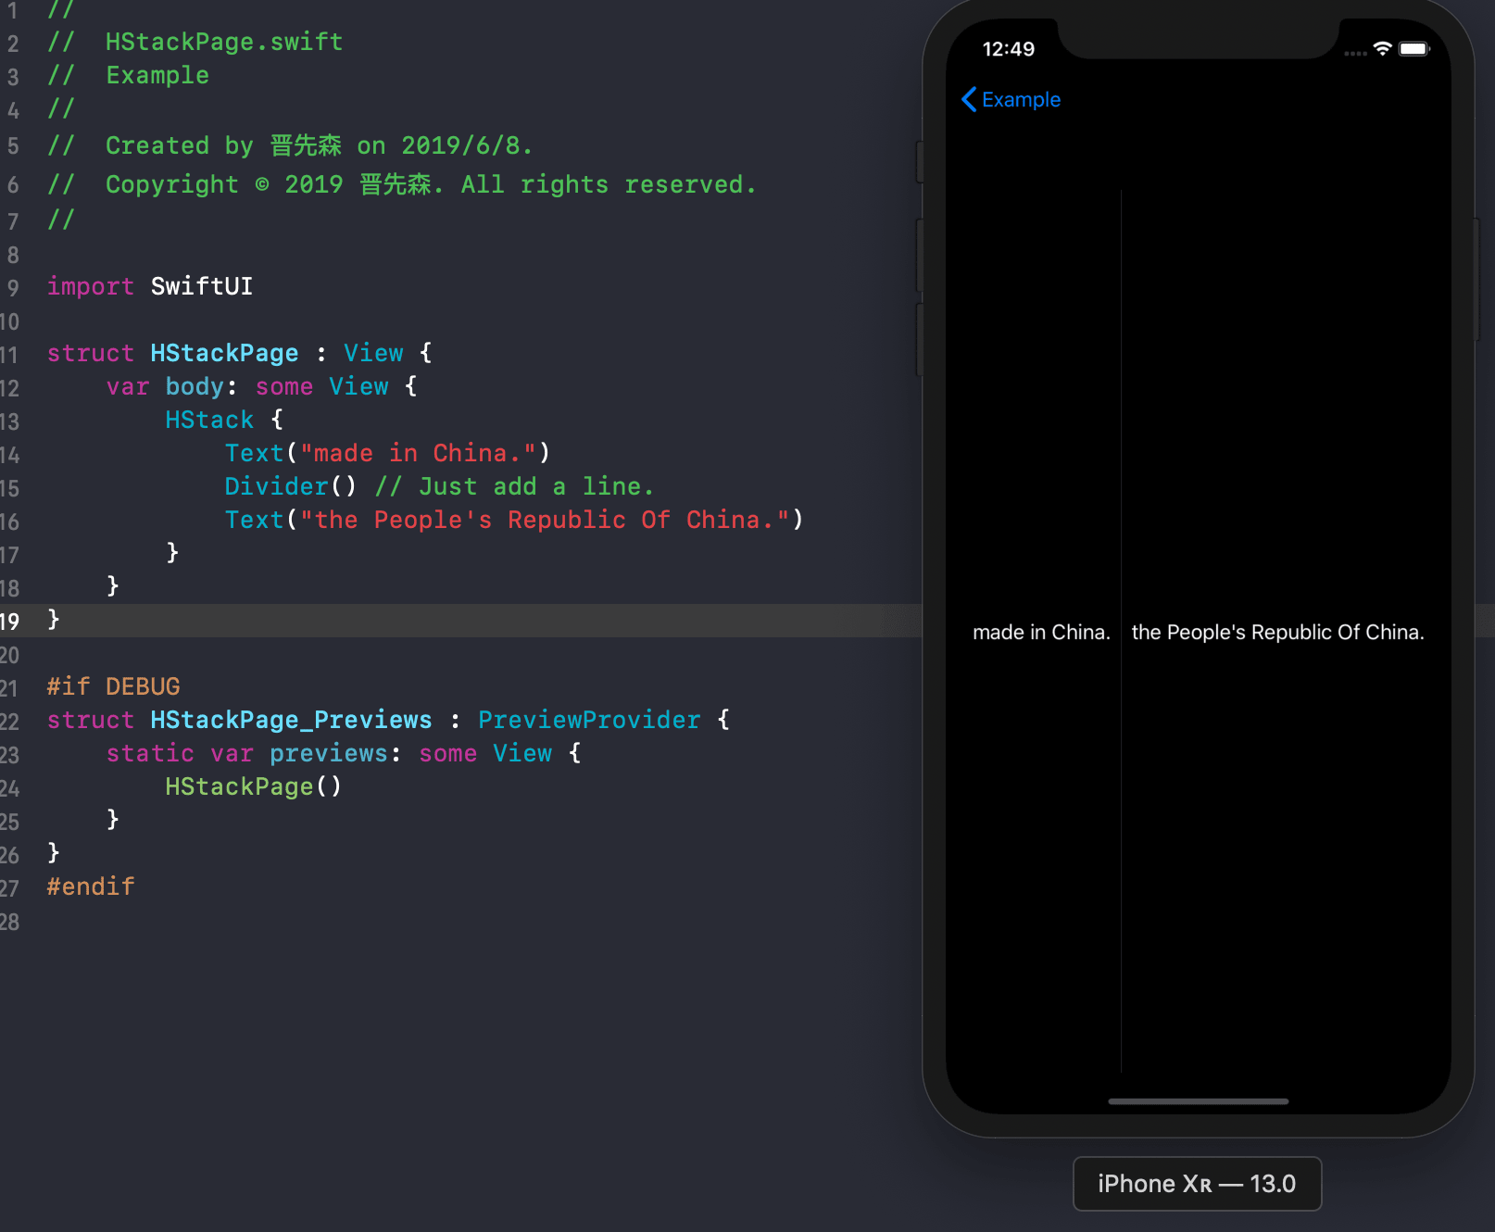Click the home indicator bar at simulator bottom
This screenshot has height=1232, width=1495.
click(1197, 1102)
